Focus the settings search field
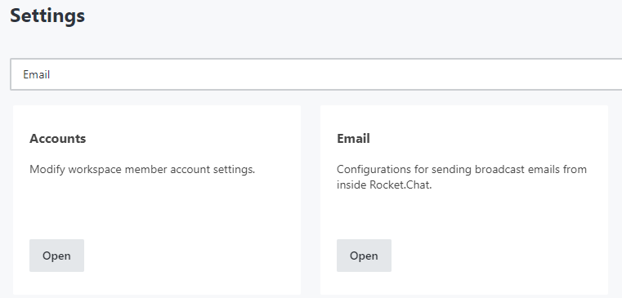The height and width of the screenshot is (298, 622). point(315,74)
